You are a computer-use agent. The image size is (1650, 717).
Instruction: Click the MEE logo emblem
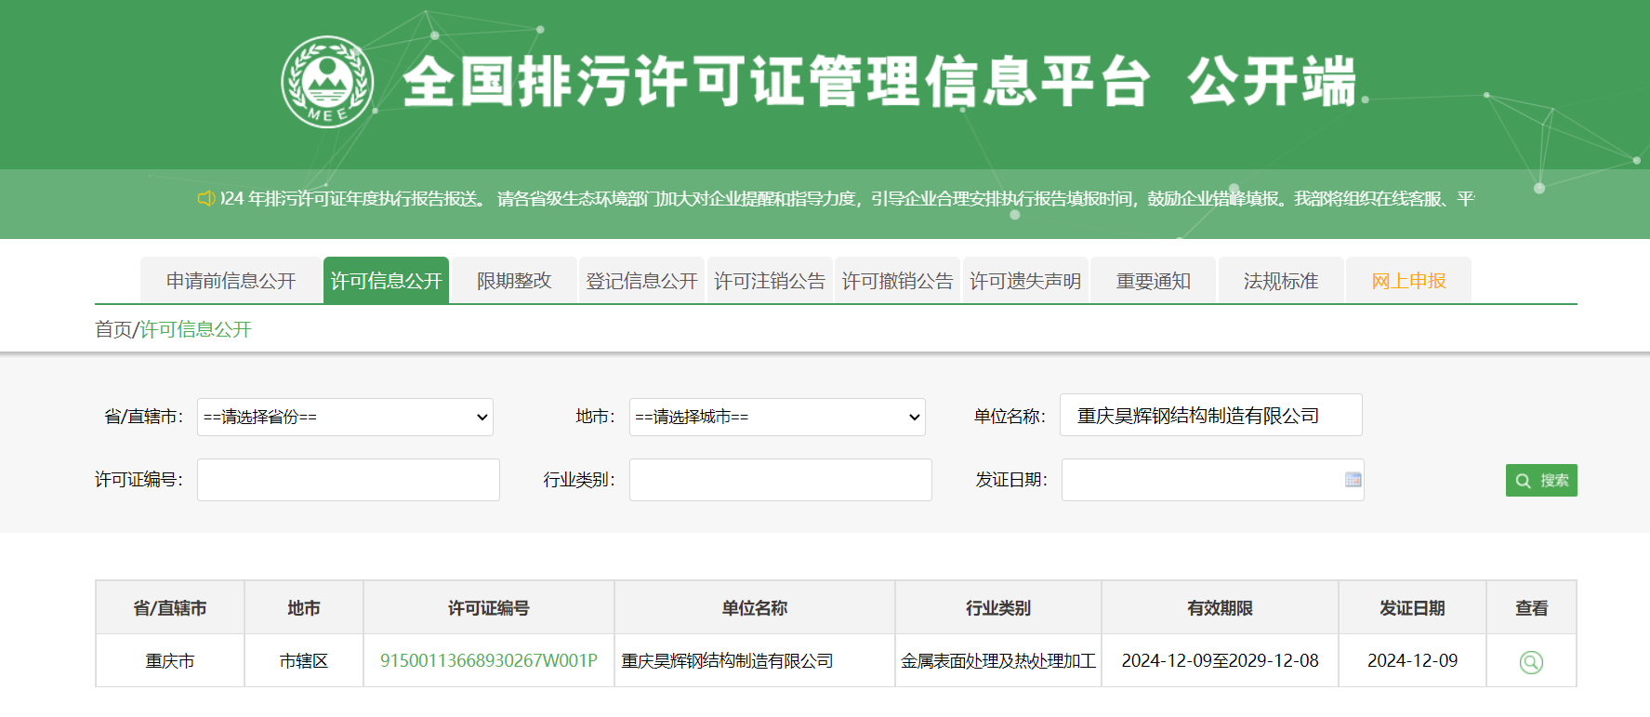(327, 82)
